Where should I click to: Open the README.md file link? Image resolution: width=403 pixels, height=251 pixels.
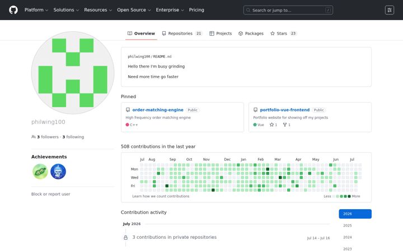[162, 56]
